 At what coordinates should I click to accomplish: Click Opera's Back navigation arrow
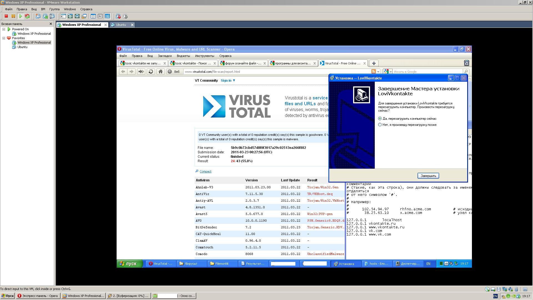pyautogui.click(x=123, y=72)
